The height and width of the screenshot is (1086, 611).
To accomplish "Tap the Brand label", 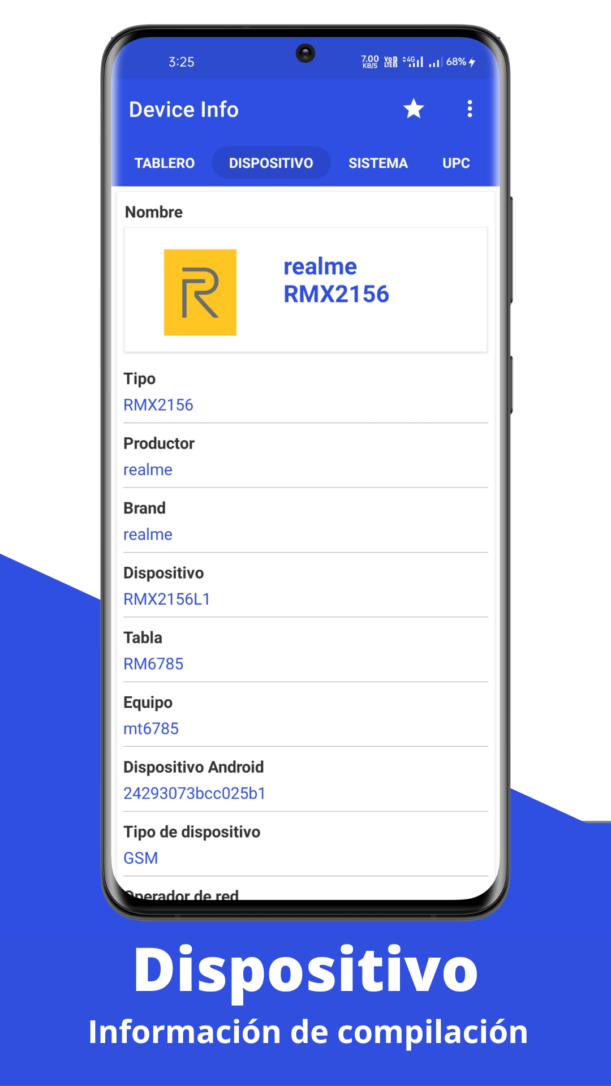I will point(144,508).
